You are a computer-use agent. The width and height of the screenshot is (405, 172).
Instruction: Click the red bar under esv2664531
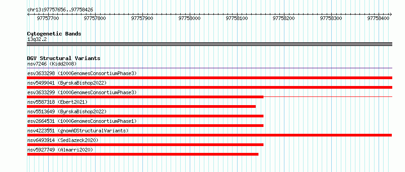click(145, 126)
